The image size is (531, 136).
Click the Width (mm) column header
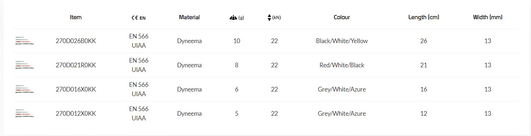pyautogui.click(x=488, y=17)
